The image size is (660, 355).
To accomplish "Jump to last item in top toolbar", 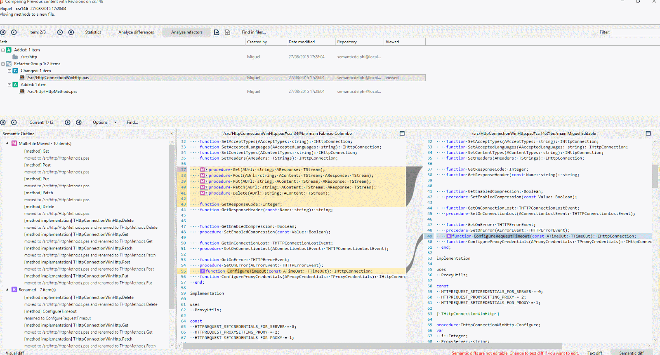I will 71,32.
